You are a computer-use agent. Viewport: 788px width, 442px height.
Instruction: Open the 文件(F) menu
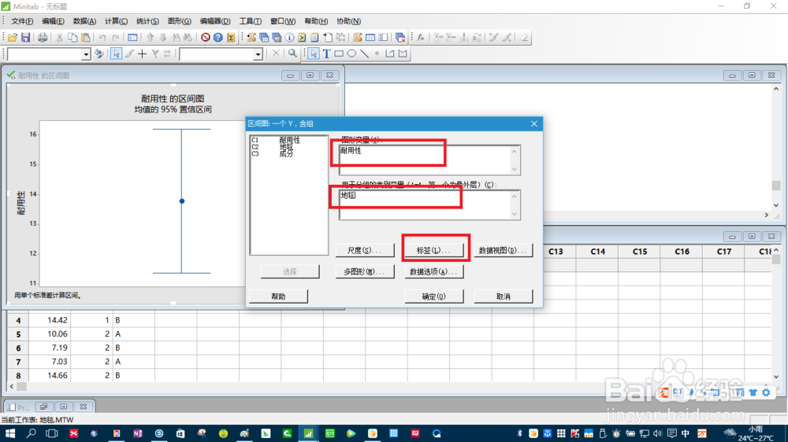pyautogui.click(x=22, y=21)
